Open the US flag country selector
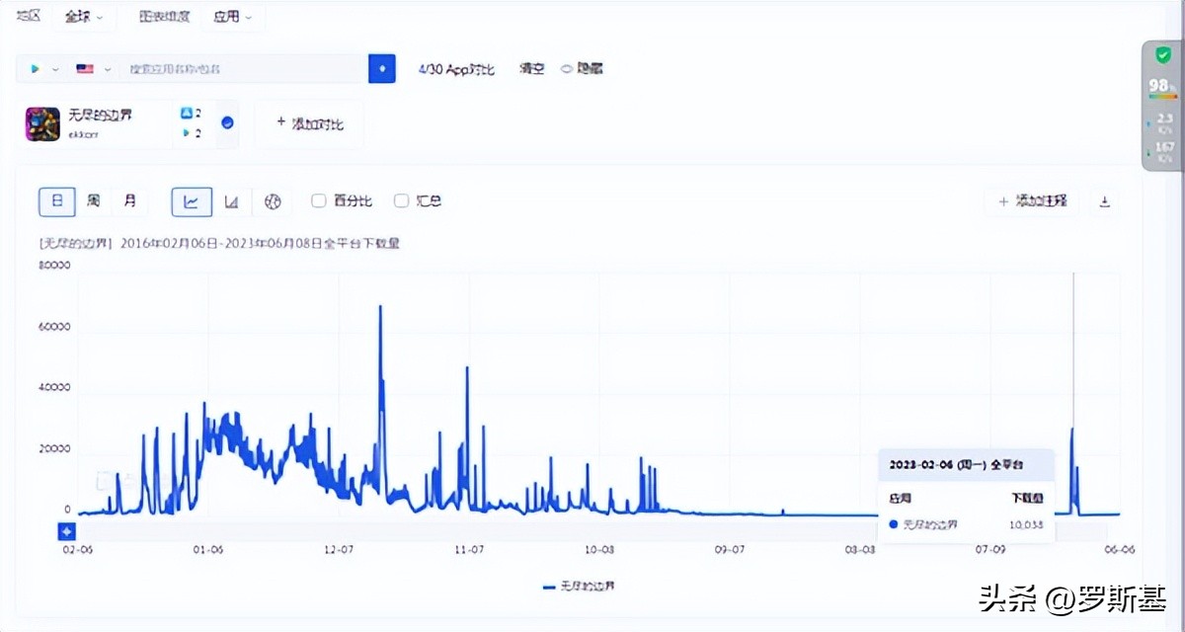 [x=85, y=68]
